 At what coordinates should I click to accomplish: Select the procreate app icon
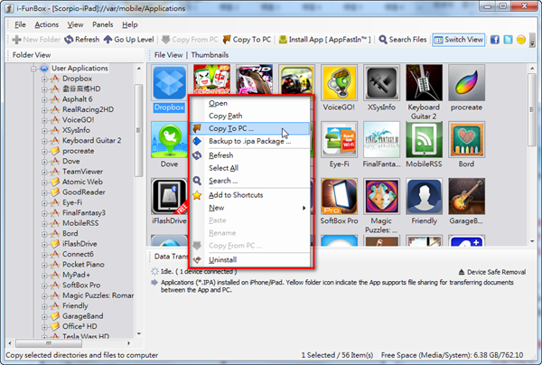[466, 83]
